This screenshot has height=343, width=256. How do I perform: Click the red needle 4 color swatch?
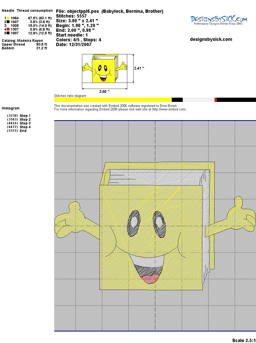(8, 29)
